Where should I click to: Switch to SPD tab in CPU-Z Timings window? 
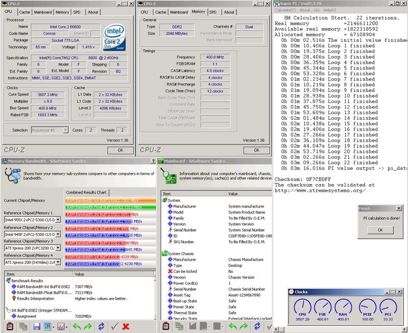(x=213, y=12)
